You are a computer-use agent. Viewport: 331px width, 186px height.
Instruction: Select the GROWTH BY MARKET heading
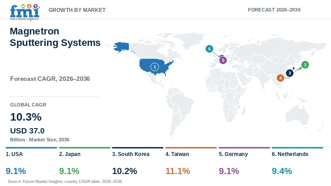point(77,10)
